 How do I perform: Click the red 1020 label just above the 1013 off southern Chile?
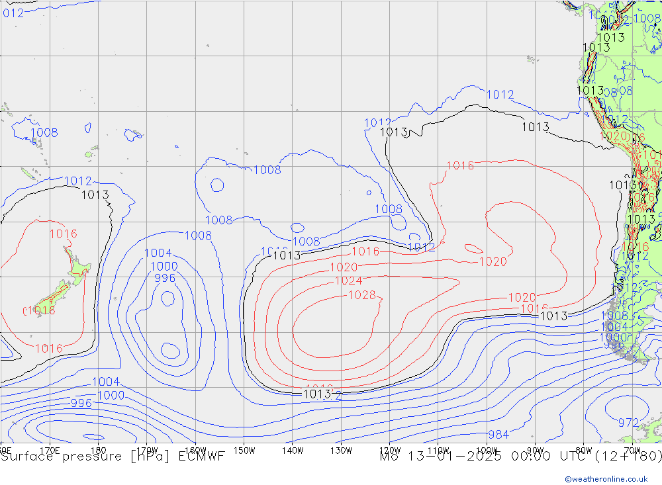[x=522, y=298]
